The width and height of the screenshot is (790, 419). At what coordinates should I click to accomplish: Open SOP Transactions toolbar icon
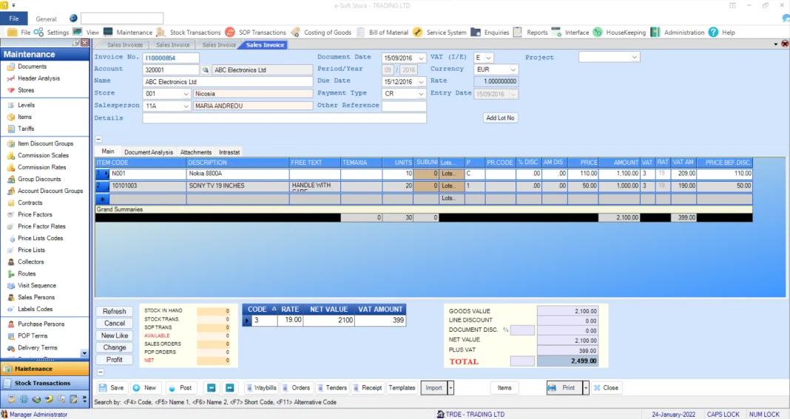tap(230, 33)
